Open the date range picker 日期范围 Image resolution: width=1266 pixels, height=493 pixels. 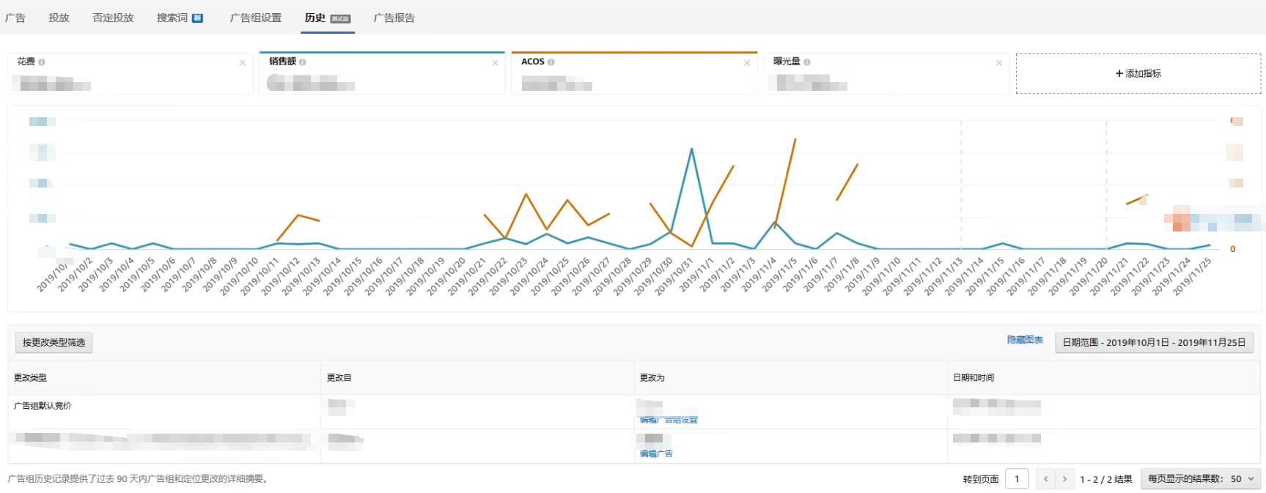point(1154,343)
